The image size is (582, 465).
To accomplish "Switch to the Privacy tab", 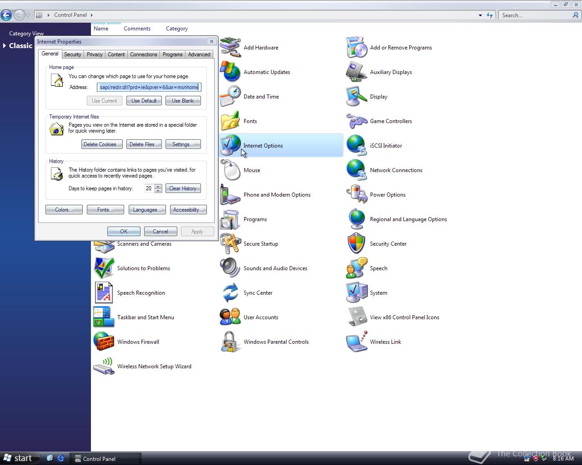I will pyautogui.click(x=95, y=54).
